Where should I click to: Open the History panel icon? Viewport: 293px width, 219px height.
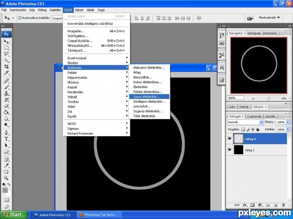click(222, 36)
